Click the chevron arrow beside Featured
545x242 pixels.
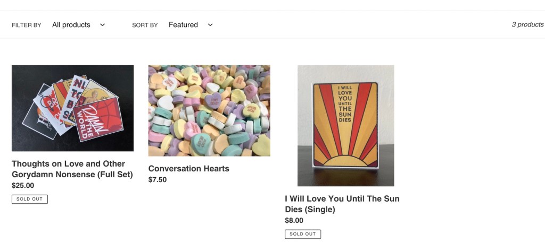(210, 25)
